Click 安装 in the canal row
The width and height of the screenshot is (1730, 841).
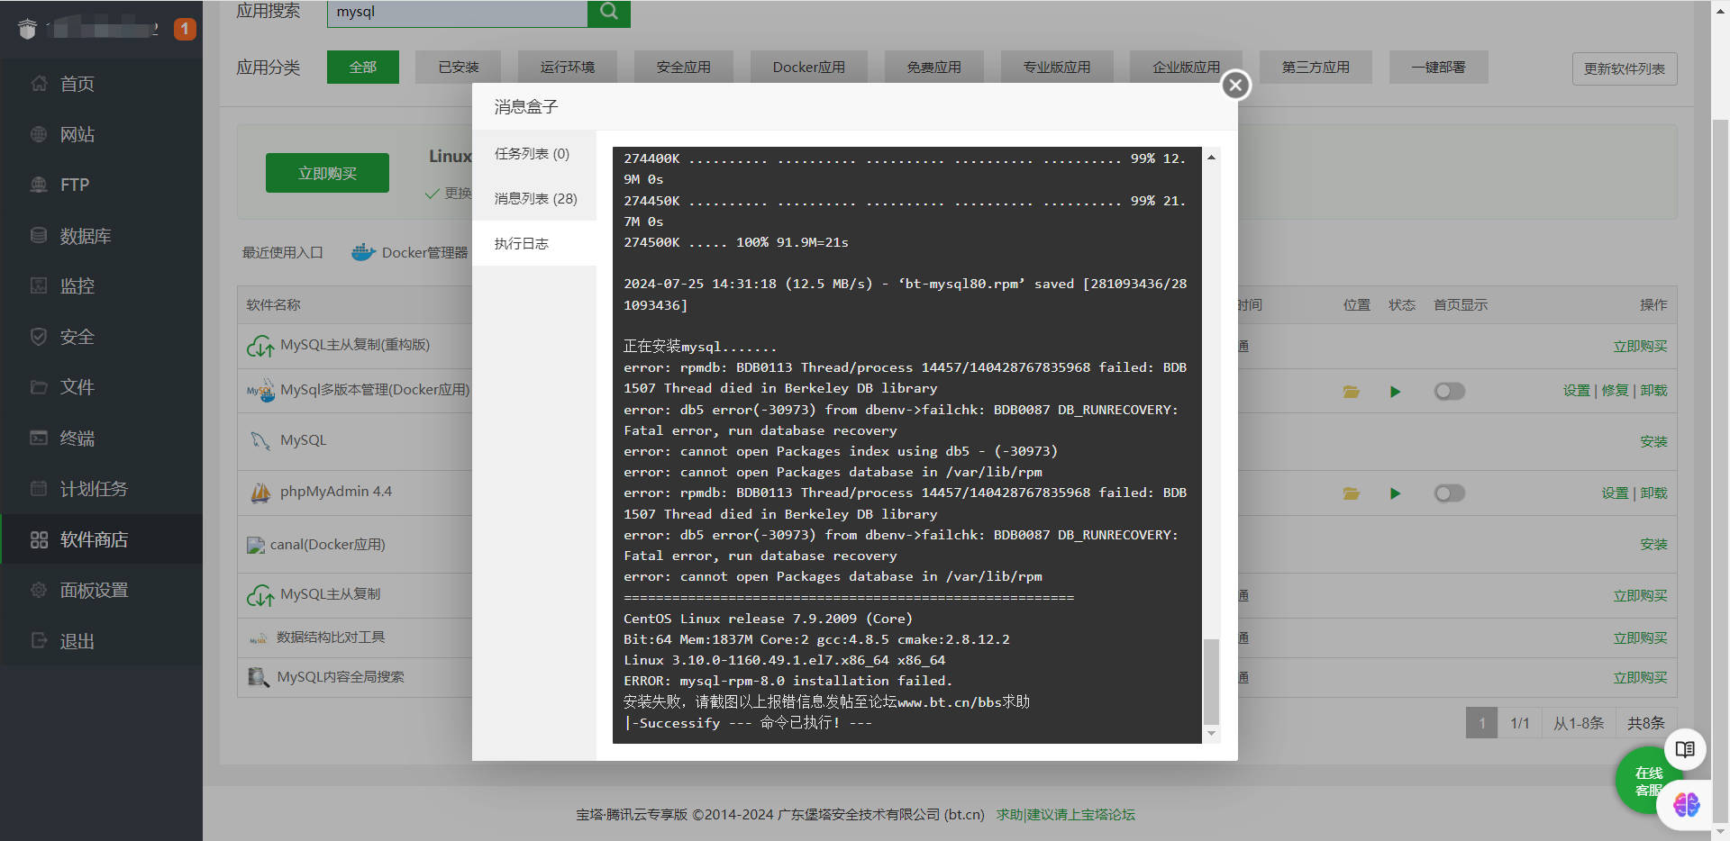1653,545
